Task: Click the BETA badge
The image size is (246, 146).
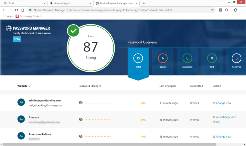Action: pos(17,39)
